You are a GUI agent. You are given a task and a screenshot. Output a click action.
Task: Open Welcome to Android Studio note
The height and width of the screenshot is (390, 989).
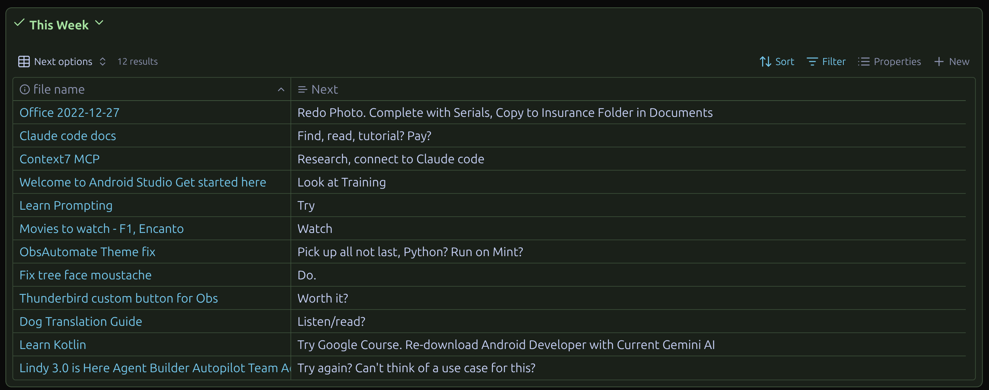pyautogui.click(x=143, y=182)
